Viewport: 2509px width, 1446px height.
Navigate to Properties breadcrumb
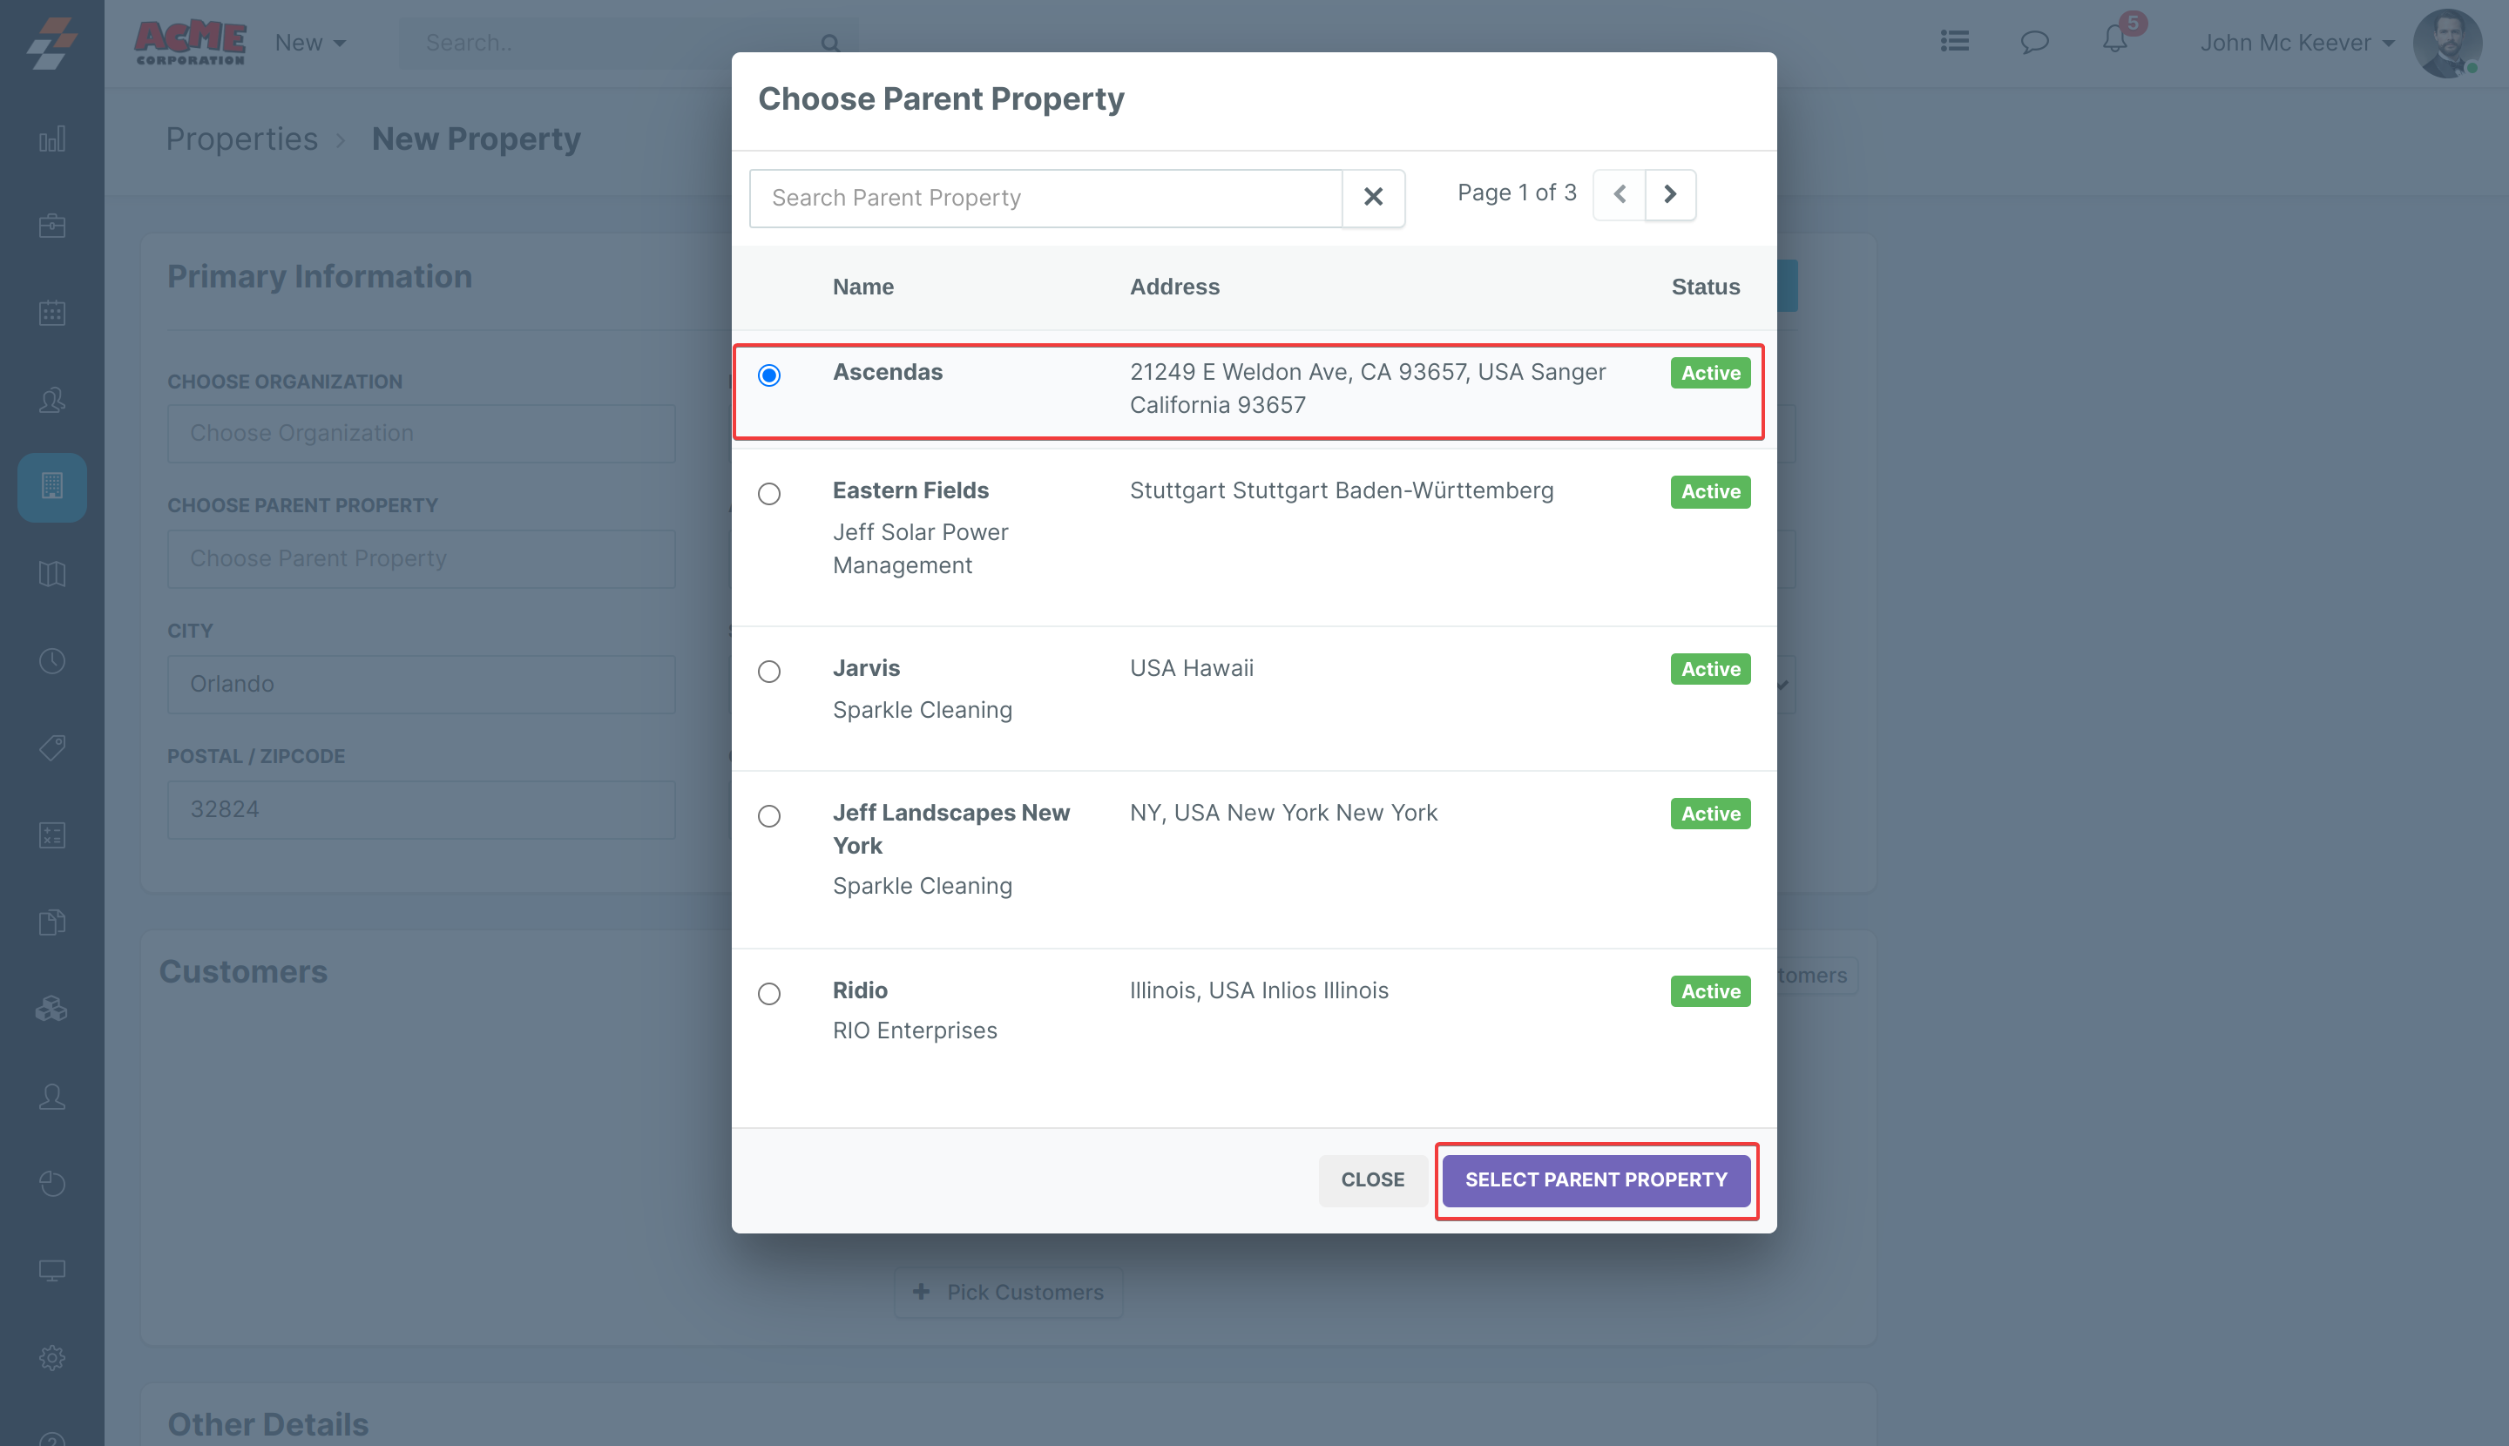pos(241,139)
